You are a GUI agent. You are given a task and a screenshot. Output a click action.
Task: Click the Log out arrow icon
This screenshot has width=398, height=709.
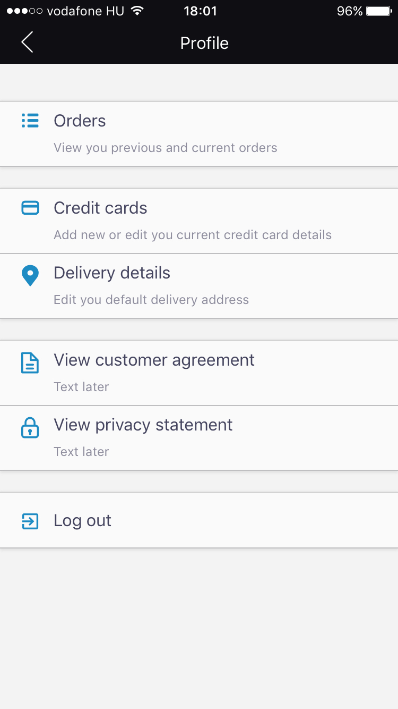tap(30, 521)
